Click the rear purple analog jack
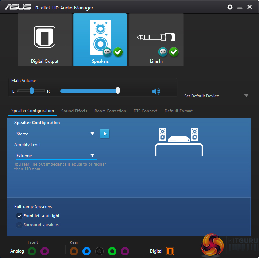 coord(125,251)
